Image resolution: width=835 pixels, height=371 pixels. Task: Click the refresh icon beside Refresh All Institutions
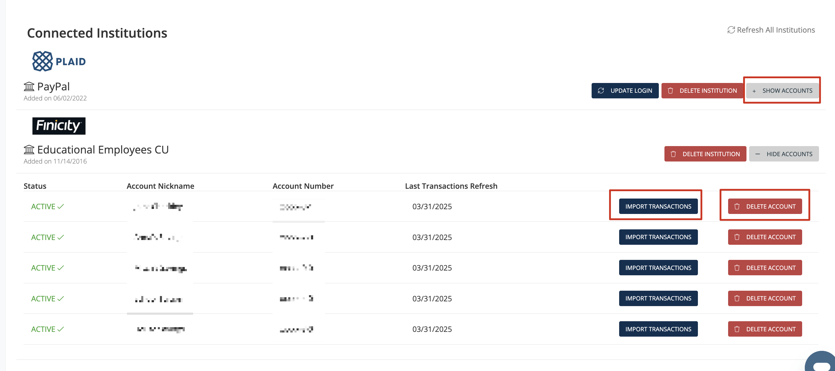731,30
